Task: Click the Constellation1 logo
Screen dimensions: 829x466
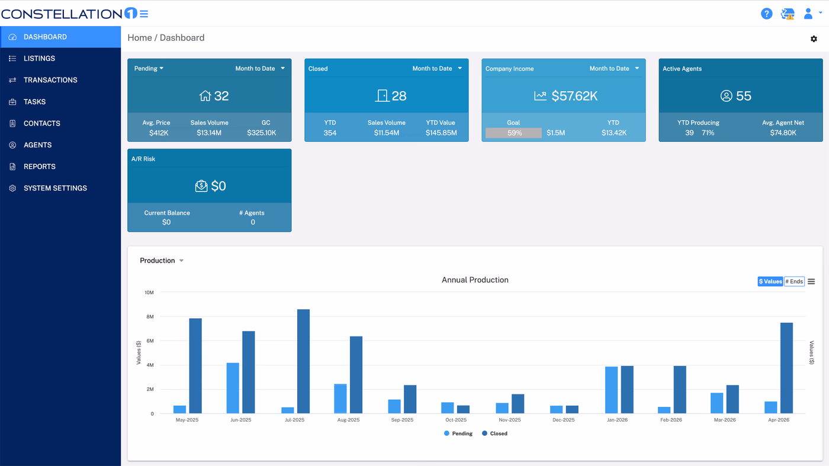Action: pyautogui.click(x=69, y=14)
